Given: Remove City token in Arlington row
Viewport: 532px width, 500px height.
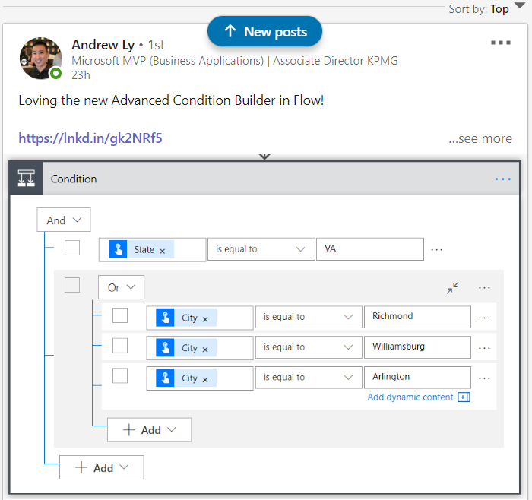Looking at the screenshot, I should pos(205,380).
